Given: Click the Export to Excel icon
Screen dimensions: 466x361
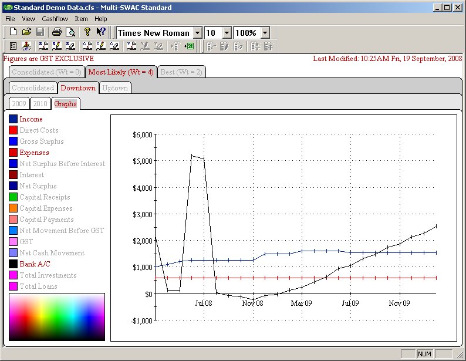Looking at the screenshot, I should [x=189, y=46].
